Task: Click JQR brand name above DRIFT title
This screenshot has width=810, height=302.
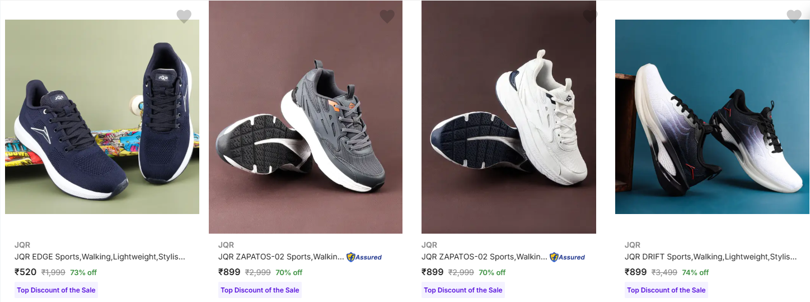Action: [633, 245]
